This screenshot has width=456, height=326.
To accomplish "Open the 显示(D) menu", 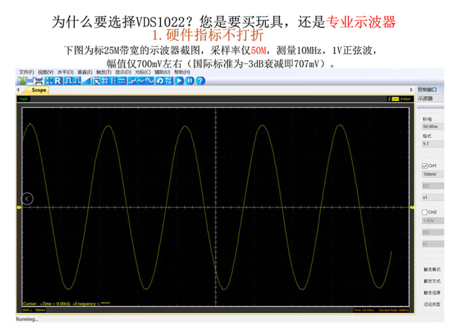I will (x=124, y=72).
